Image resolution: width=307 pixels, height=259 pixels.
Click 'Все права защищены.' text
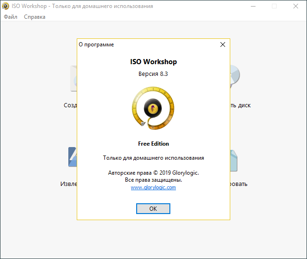pyautogui.click(x=153, y=180)
